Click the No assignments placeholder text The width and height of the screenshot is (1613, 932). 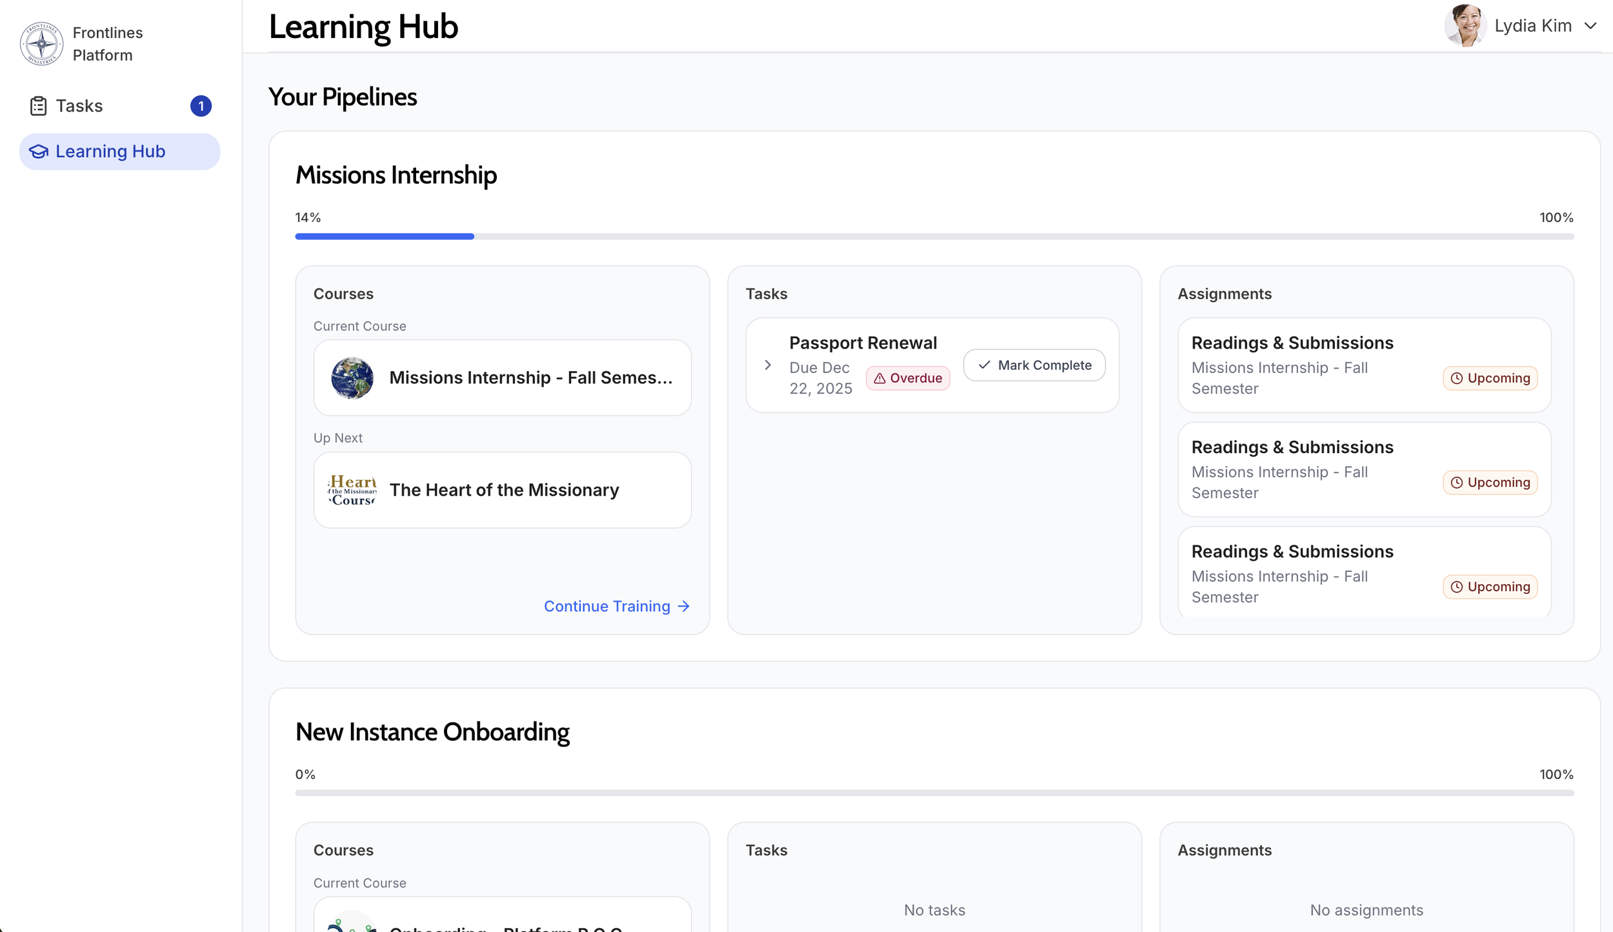coord(1367,910)
